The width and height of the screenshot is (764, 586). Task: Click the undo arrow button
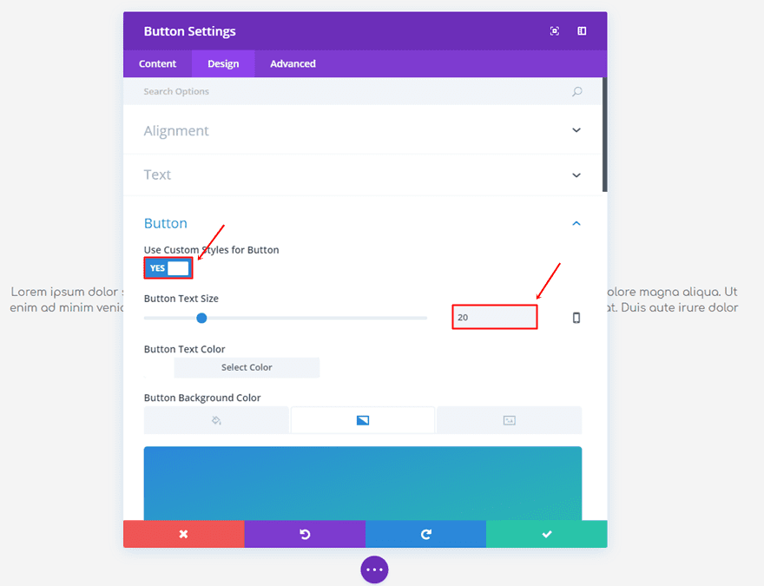pyautogui.click(x=305, y=534)
